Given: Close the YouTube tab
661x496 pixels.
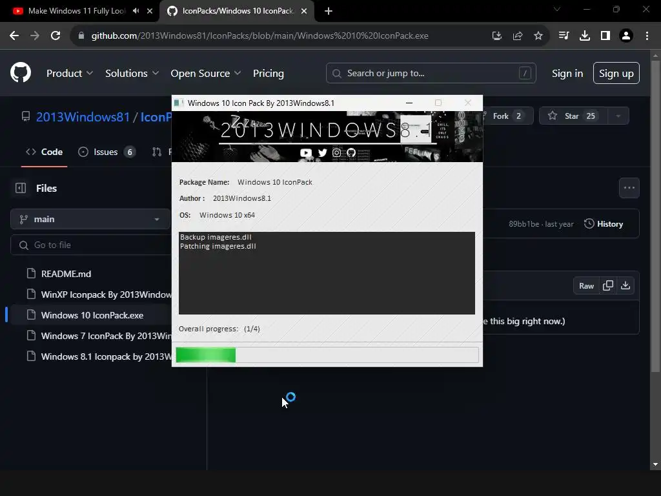Looking at the screenshot, I should tap(150, 11).
